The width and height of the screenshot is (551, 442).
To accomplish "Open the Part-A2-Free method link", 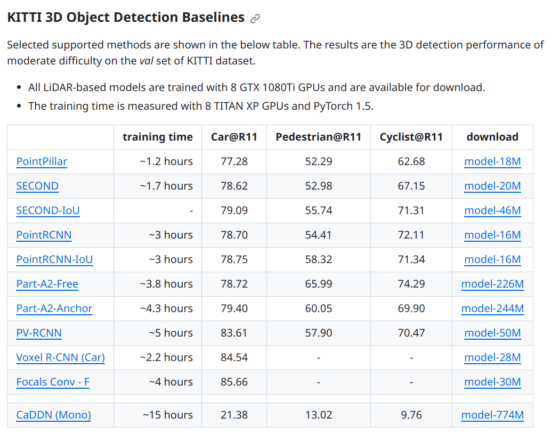I will coord(47,284).
